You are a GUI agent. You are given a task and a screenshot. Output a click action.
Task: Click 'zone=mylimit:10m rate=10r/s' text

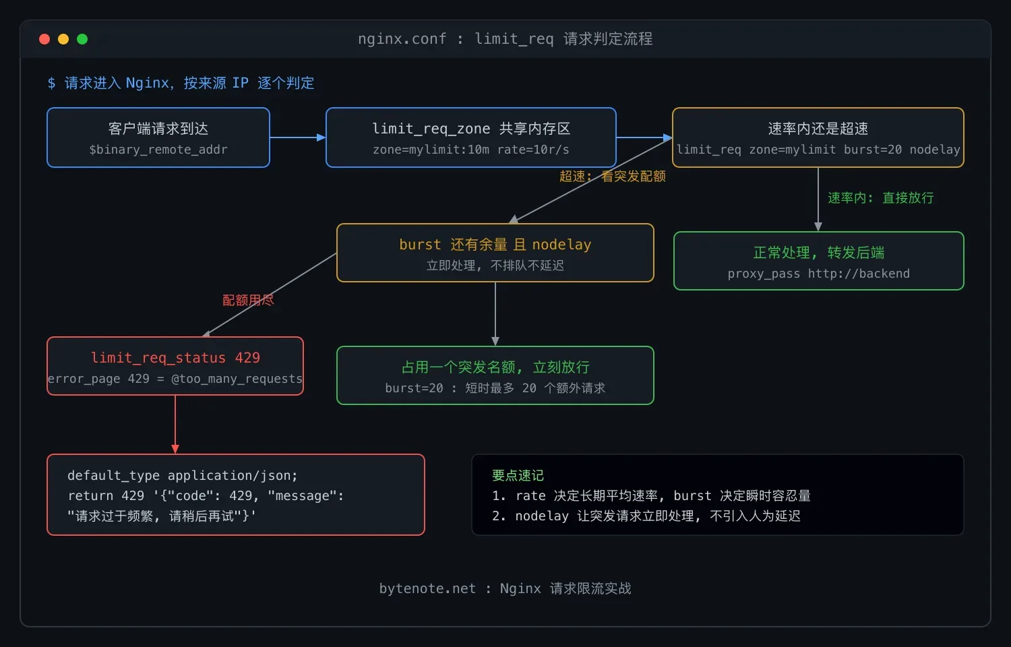coord(471,150)
